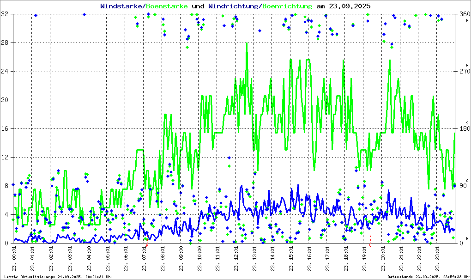
Task: Click the Datenstand timestamp footer
Action: [429, 277]
